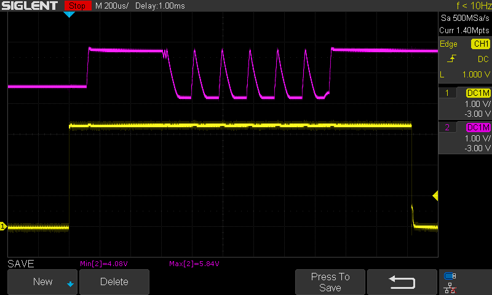Click the DC trigger coupling label
Viewport: 492px width, 295px height.
tap(483, 59)
